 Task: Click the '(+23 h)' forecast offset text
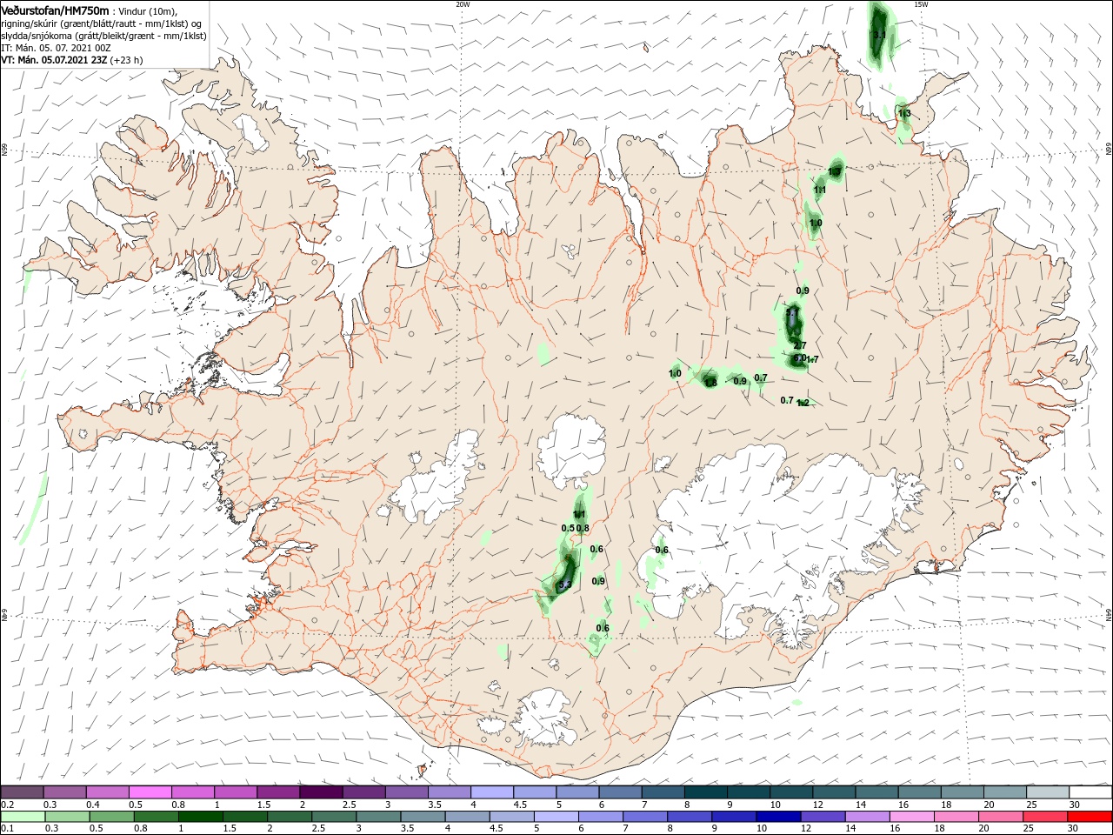point(127,60)
